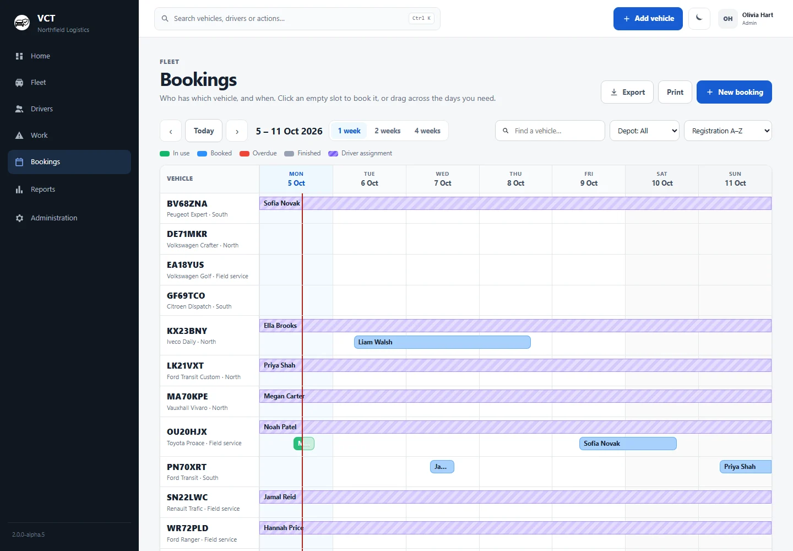Click the green In use legend swatch
Image resolution: width=793 pixels, height=551 pixels.
165,154
